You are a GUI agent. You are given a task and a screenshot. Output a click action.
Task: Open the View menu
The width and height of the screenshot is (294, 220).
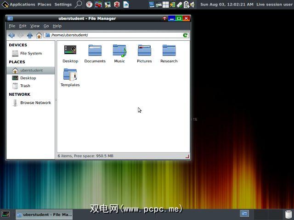(35, 26)
